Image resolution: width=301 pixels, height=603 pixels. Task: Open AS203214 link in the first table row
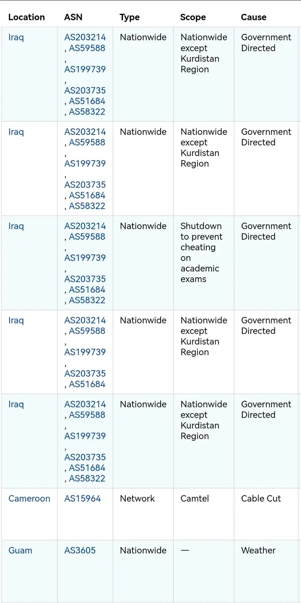85,37
